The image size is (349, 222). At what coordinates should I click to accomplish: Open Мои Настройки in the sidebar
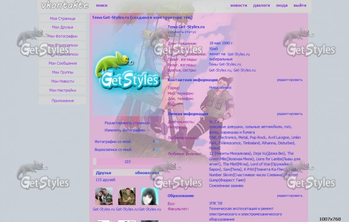tap(62, 90)
